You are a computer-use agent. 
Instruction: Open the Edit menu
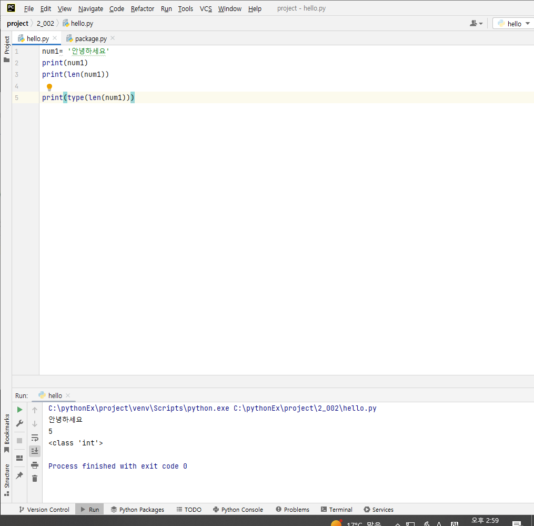pyautogui.click(x=46, y=8)
